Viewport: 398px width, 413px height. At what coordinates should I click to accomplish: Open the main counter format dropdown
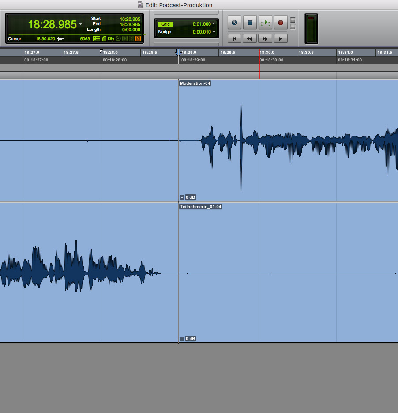coord(80,24)
